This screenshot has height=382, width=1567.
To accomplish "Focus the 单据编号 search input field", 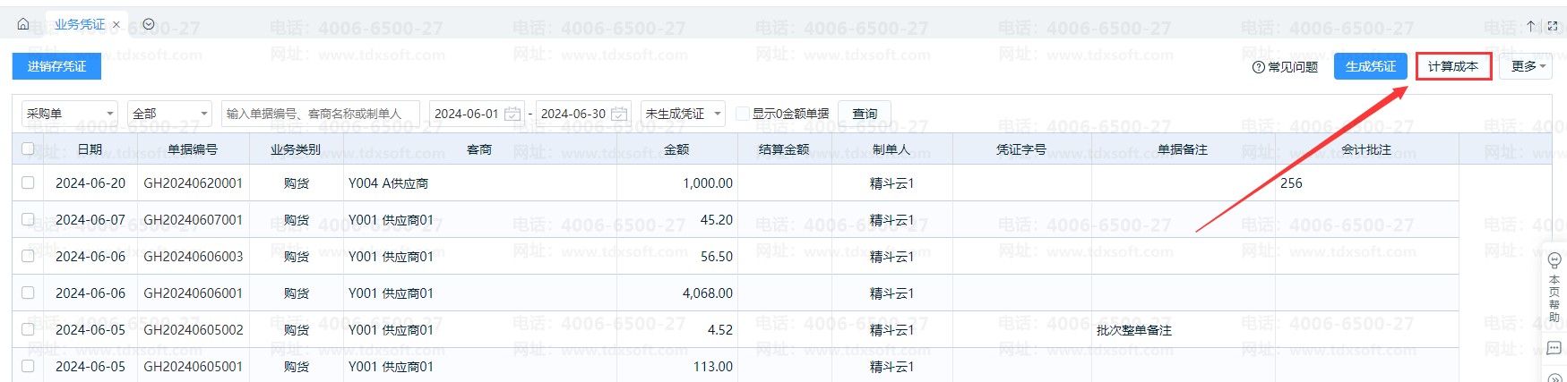I will point(321,114).
